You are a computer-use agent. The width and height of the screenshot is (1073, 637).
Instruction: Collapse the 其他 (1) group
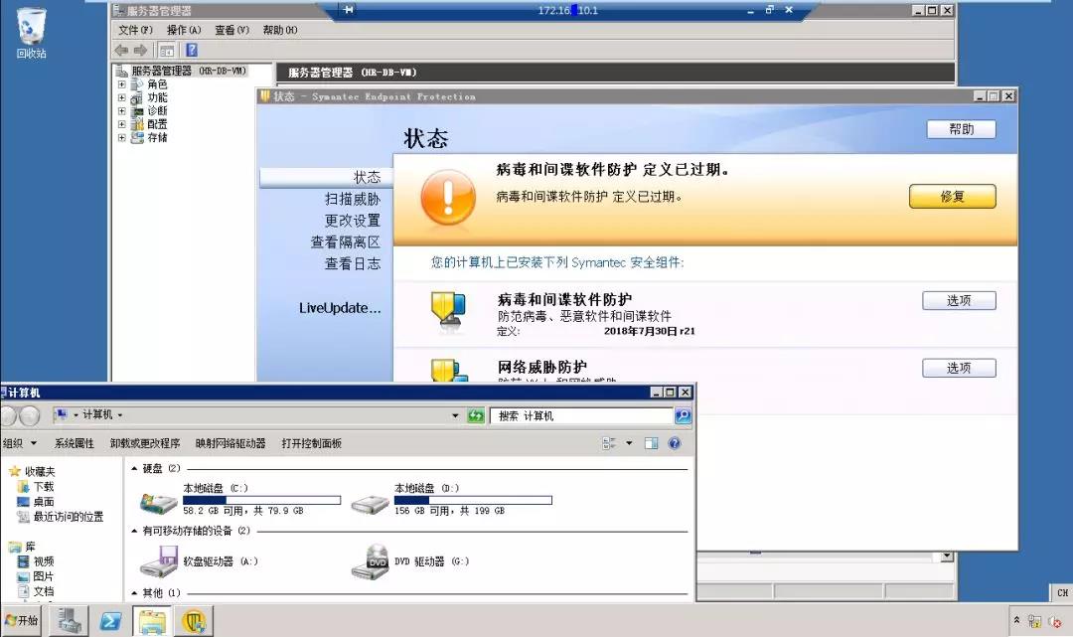pos(135,593)
